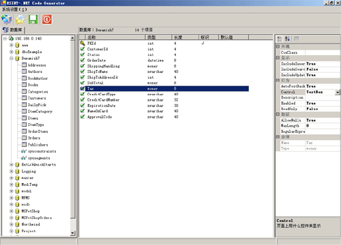Sort by the identity column header
Viewport: 341px width, 245px height.
point(209,37)
